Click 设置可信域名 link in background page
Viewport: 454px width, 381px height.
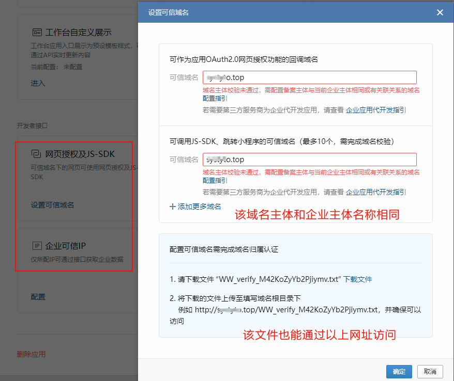52,205
